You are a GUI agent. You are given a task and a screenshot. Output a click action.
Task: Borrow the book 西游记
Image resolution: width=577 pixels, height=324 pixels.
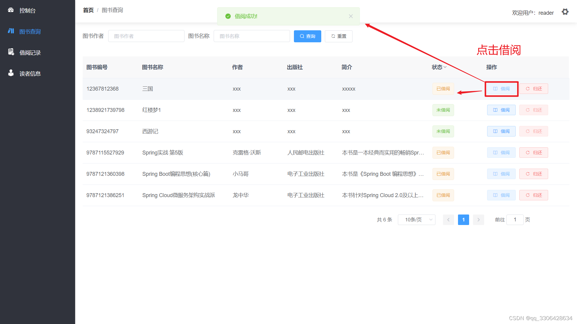[501, 131]
